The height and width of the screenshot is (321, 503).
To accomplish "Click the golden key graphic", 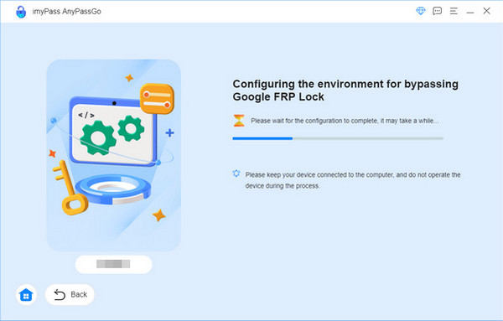I will [x=70, y=188].
